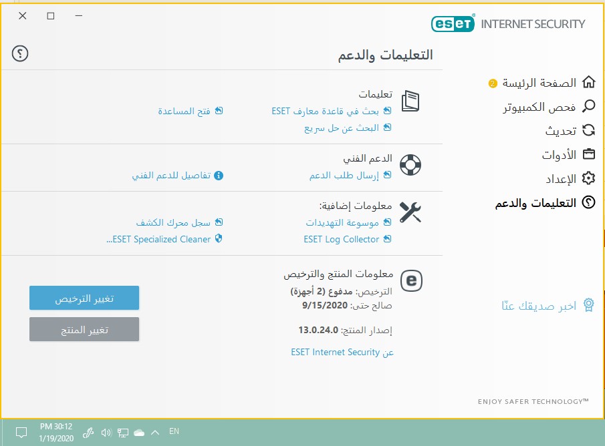
Task: Click the اخبر صديقك عنّا link
Action: click(x=539, y=306)
